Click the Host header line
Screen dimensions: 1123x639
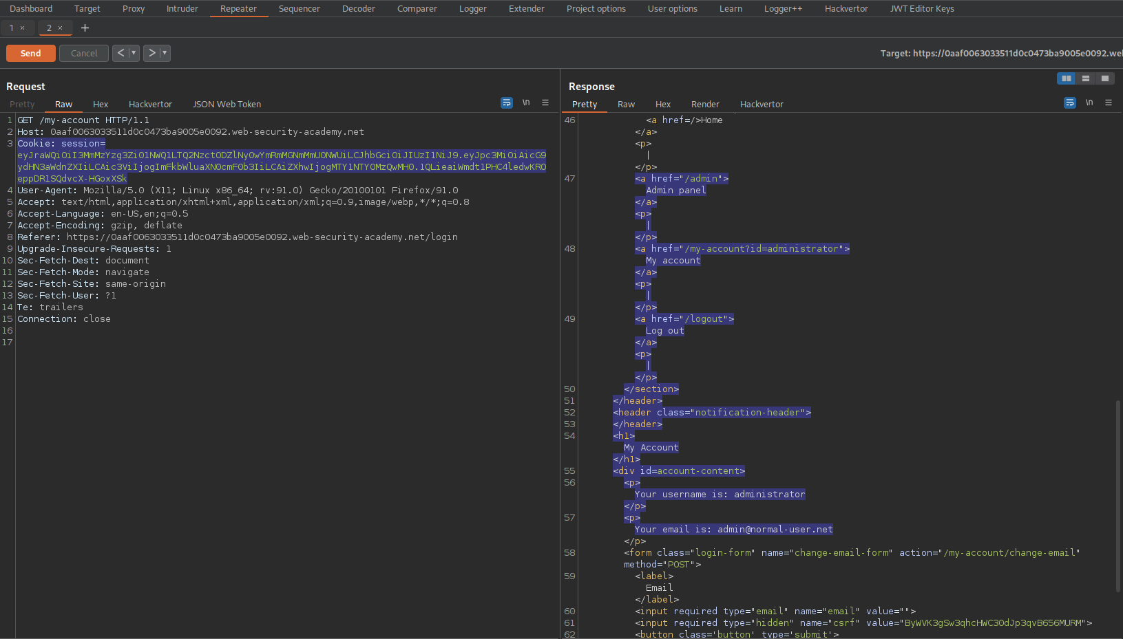191,132
